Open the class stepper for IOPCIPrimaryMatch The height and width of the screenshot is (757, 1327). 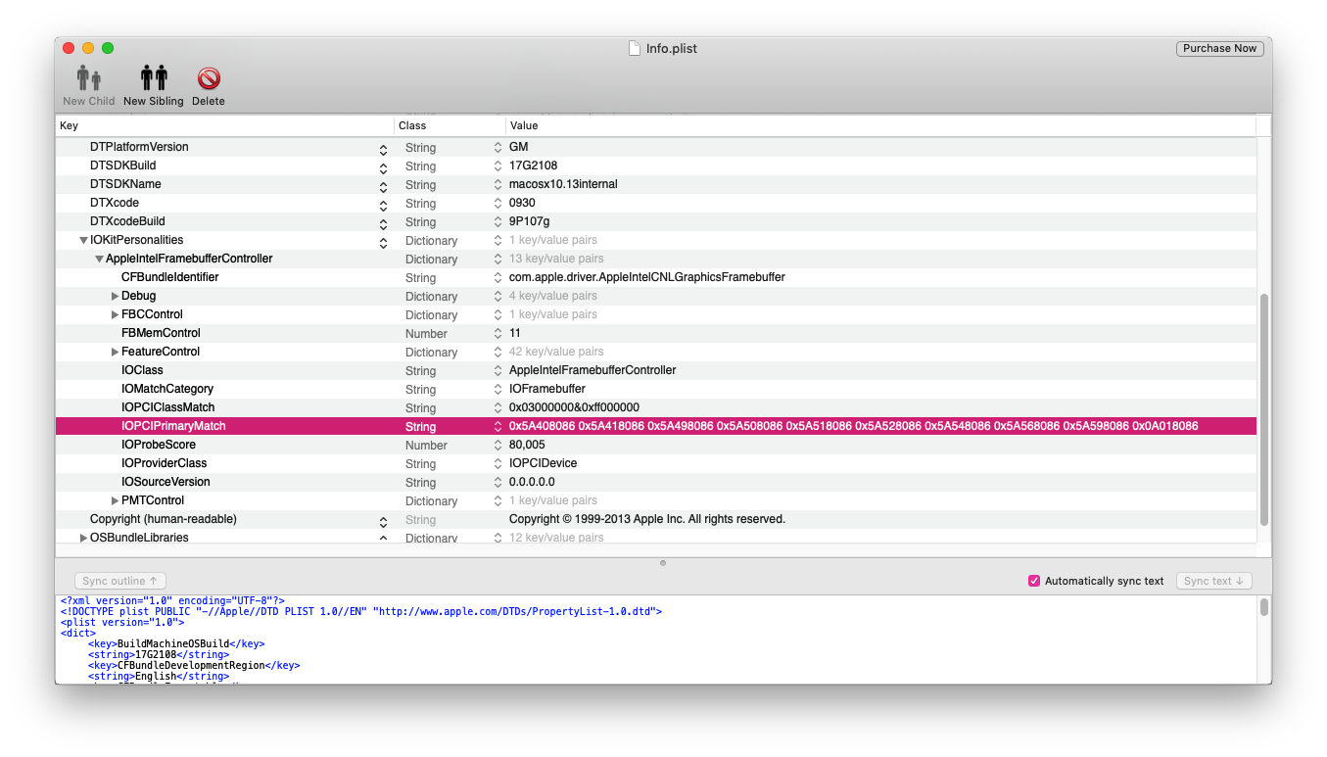point(498,427)
